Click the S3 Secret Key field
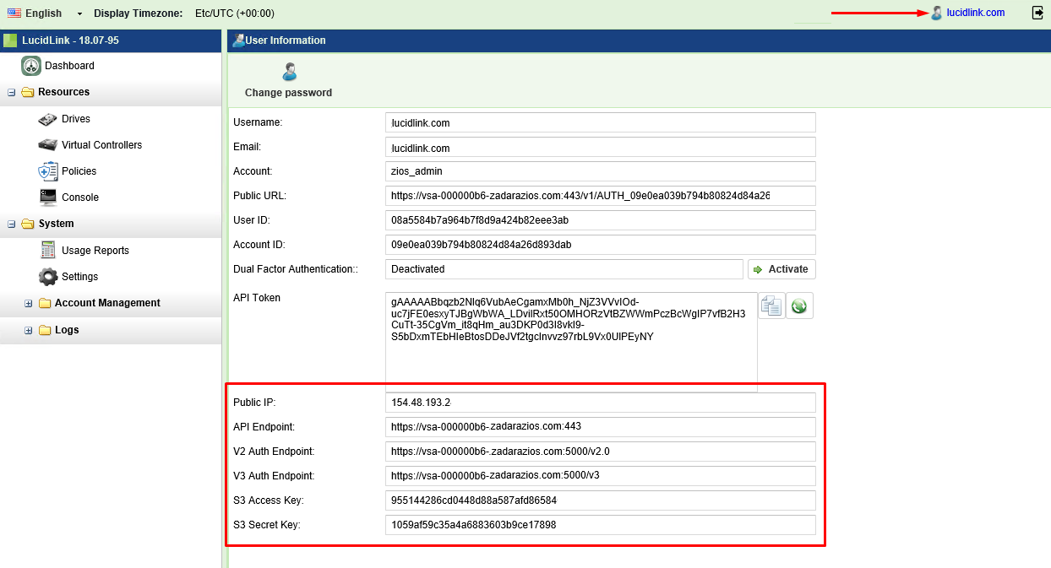1051x568 pixels. click(x=601, y=525)
